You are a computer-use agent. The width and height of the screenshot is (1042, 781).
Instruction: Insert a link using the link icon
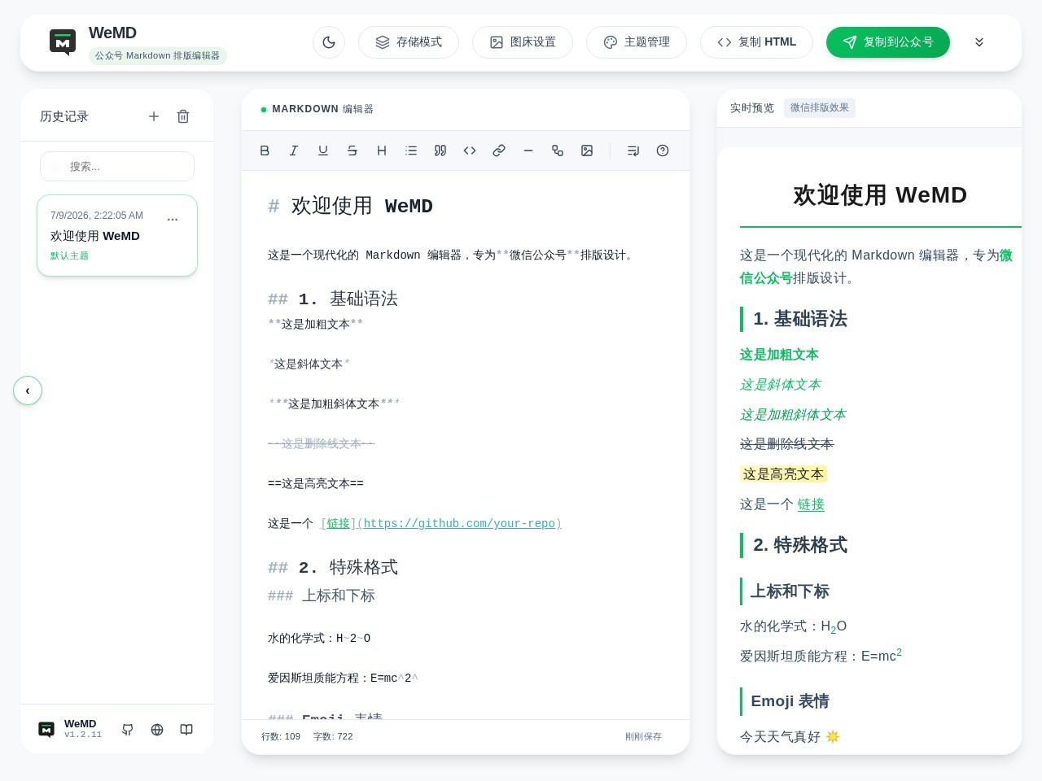[x=499, y=151]
